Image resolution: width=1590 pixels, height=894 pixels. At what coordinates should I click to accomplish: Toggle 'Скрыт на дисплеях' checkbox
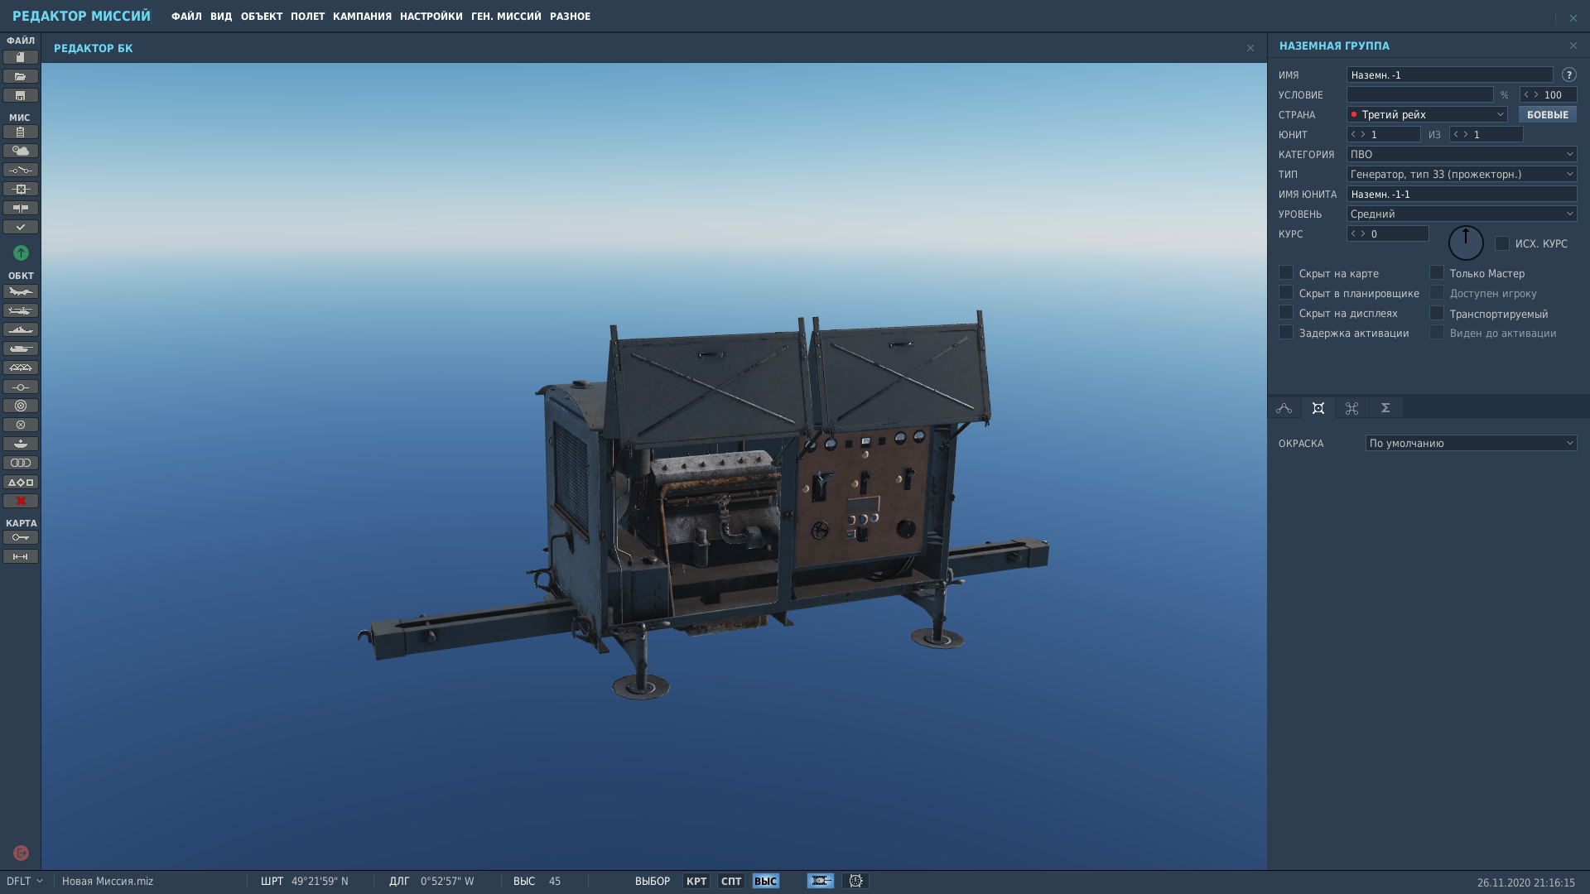click(1286, 312)
